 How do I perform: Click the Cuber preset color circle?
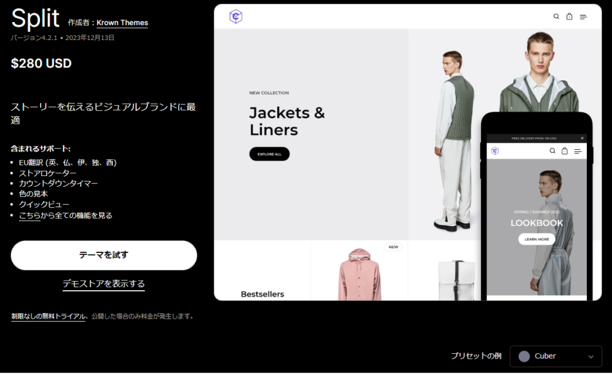[524, 356]
